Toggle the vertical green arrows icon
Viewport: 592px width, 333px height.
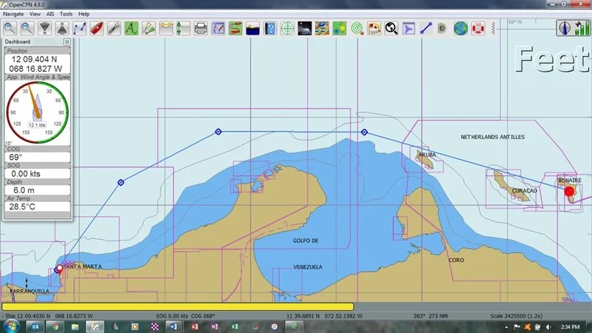(x=184, y=28)
